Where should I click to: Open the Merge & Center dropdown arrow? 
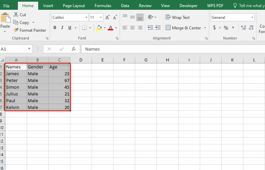(x=205, y=28)
